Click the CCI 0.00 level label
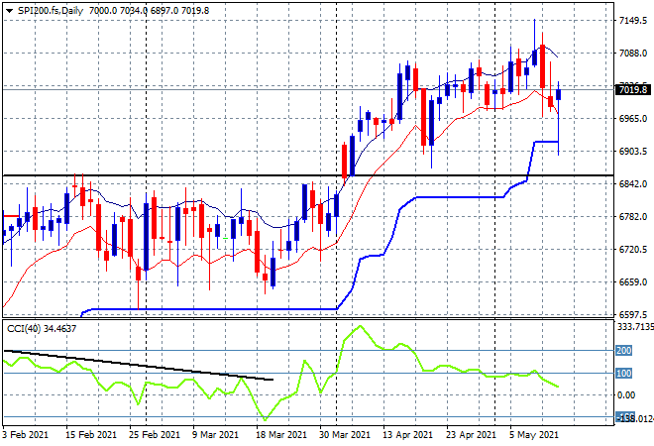This screenshot has height=446, width=654. (x=626, y=395)
